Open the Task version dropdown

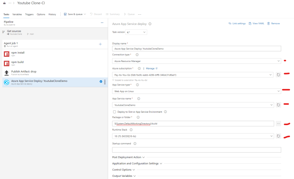pos(136,32)
